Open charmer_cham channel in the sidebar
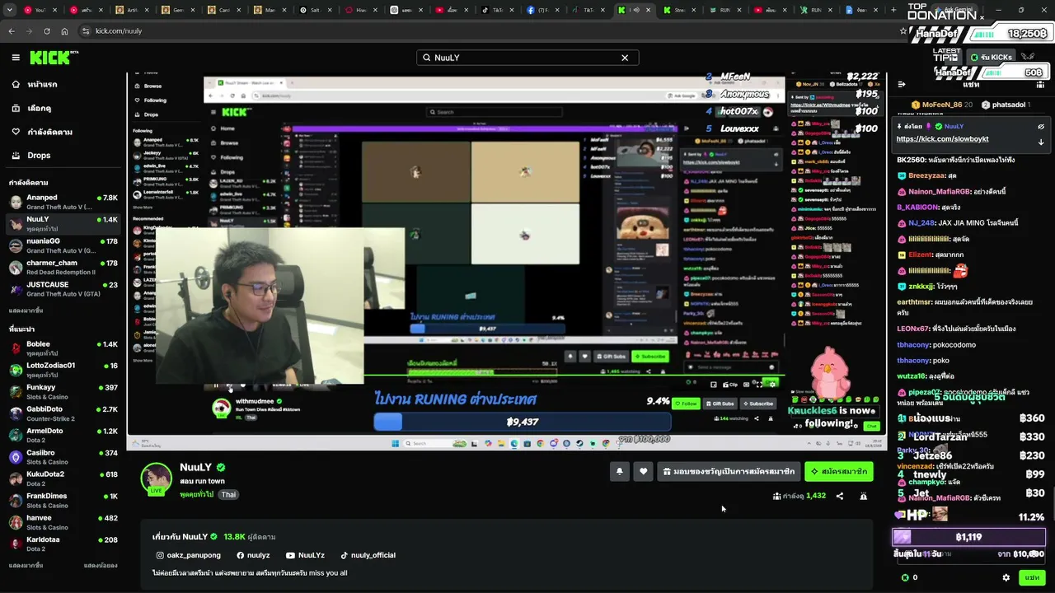This screenshot has width=1055, height=593. [x=64, y=267]
